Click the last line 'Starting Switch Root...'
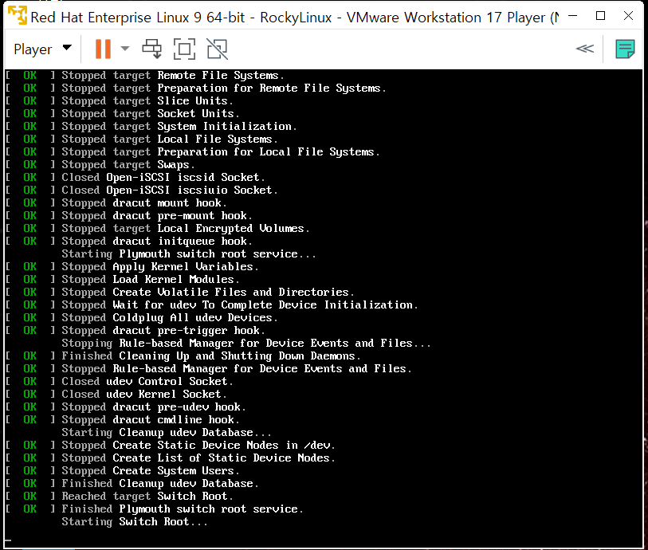The image size is (648, 550). pos(135,522)
